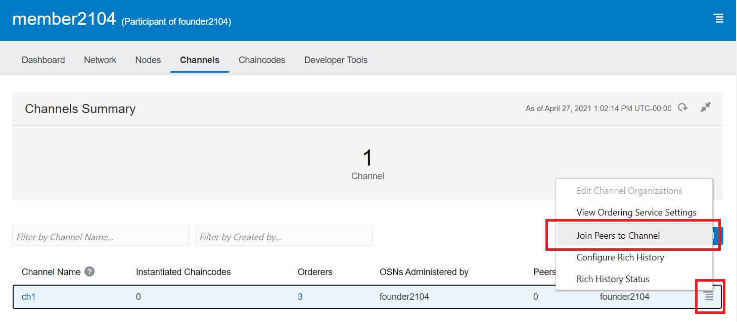Viewport: 737px width, 322px height.
Task: Open the top-right hamburger menu
Action: pos(718,19)
